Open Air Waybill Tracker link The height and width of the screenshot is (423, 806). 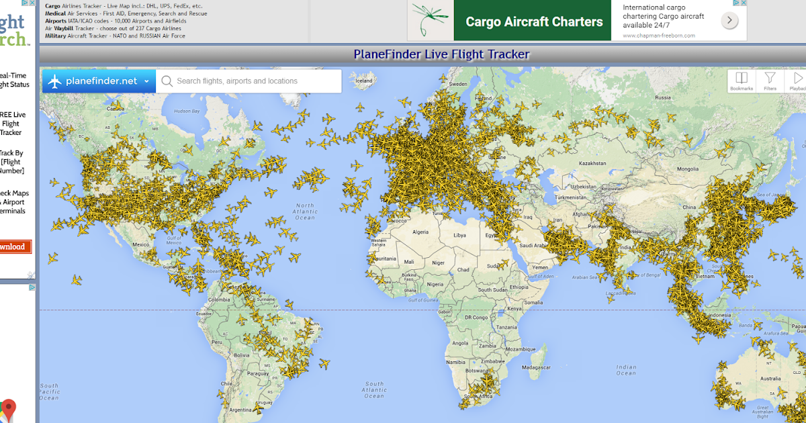tap(113, 28)
